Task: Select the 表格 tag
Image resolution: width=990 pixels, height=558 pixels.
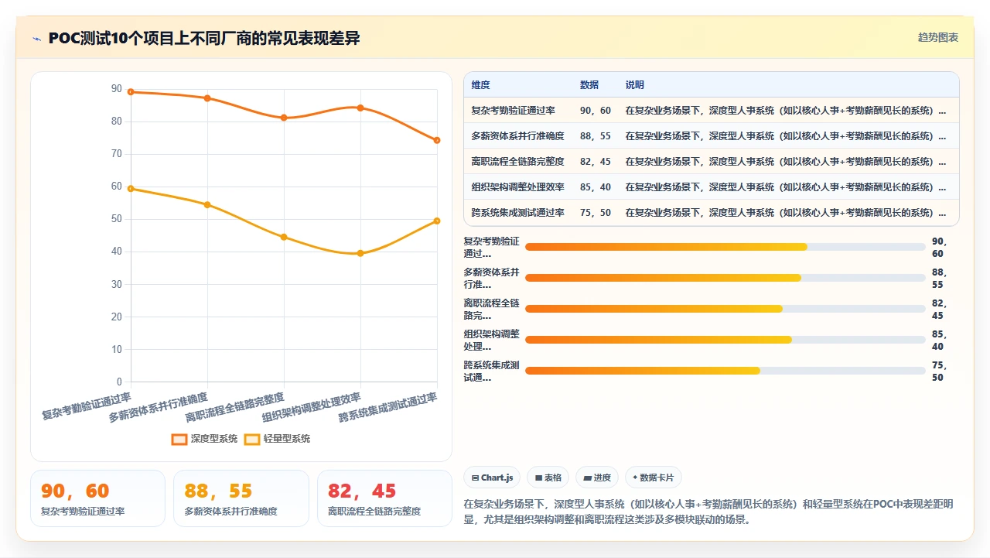Action: click(x=548, y=478)
